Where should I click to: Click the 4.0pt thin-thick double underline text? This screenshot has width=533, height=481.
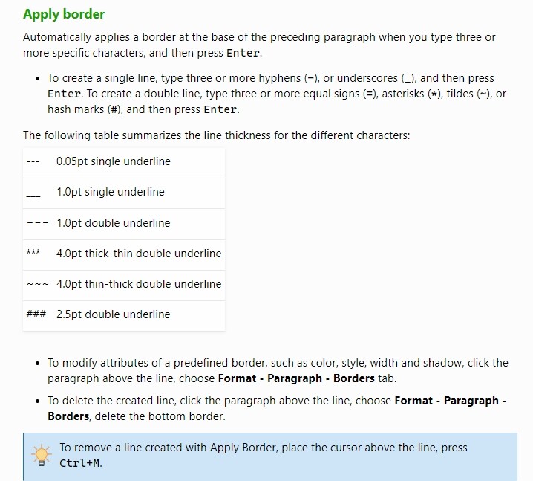pyautogui.click(x=139, y=284)
